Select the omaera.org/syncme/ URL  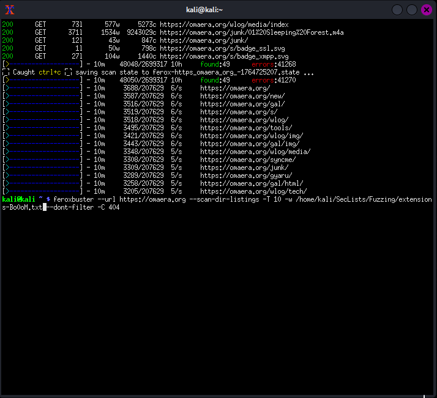pos(248,160)
